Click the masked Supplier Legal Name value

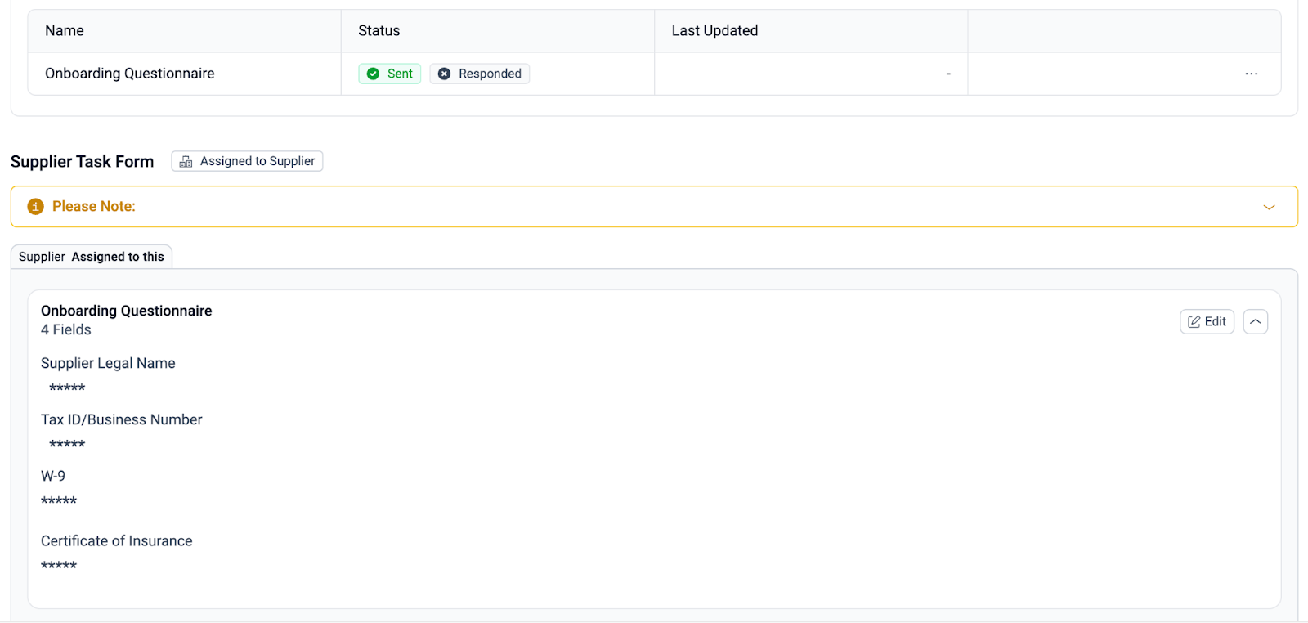point(67,388)
